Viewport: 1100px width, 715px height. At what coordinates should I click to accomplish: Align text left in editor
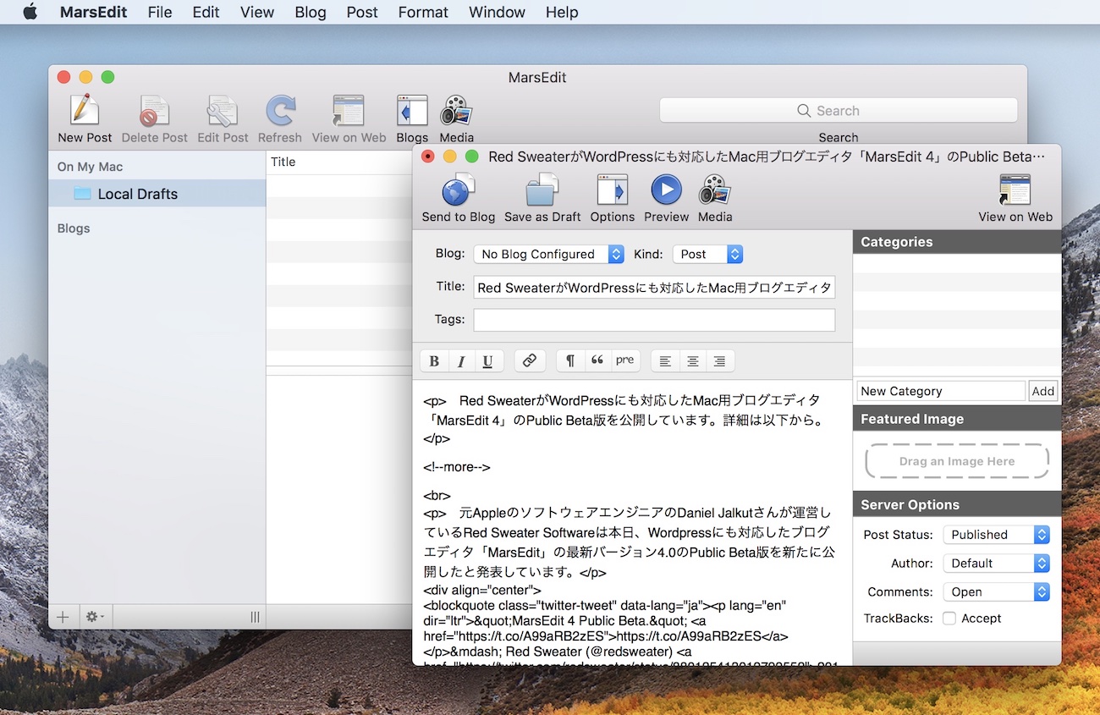pos(665,361)
